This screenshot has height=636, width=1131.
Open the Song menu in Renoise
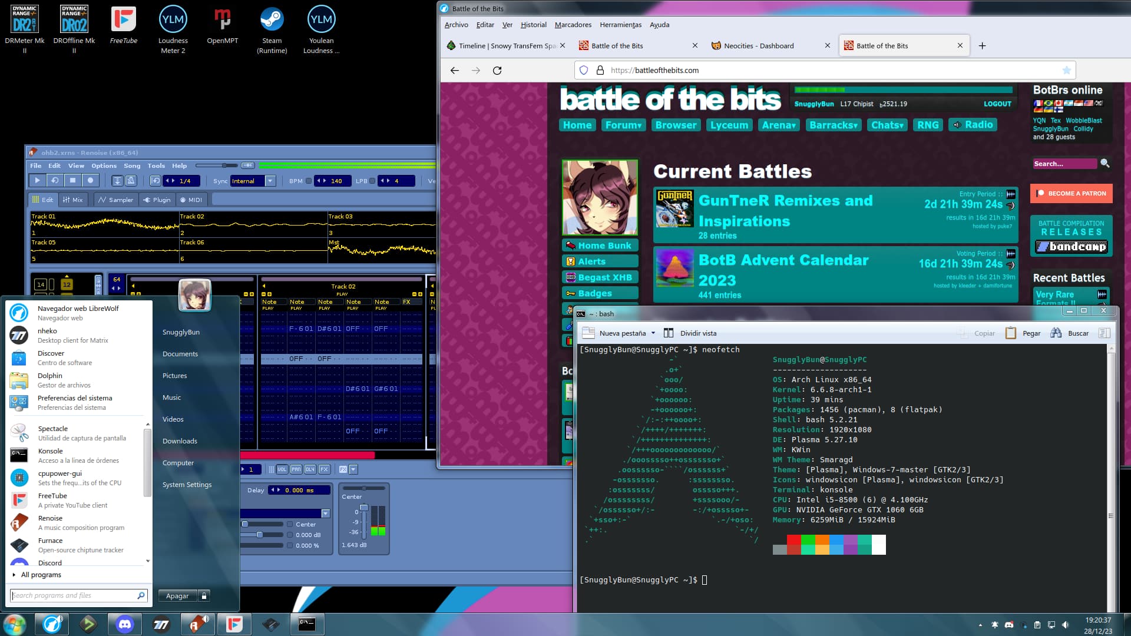click(131, 166)
